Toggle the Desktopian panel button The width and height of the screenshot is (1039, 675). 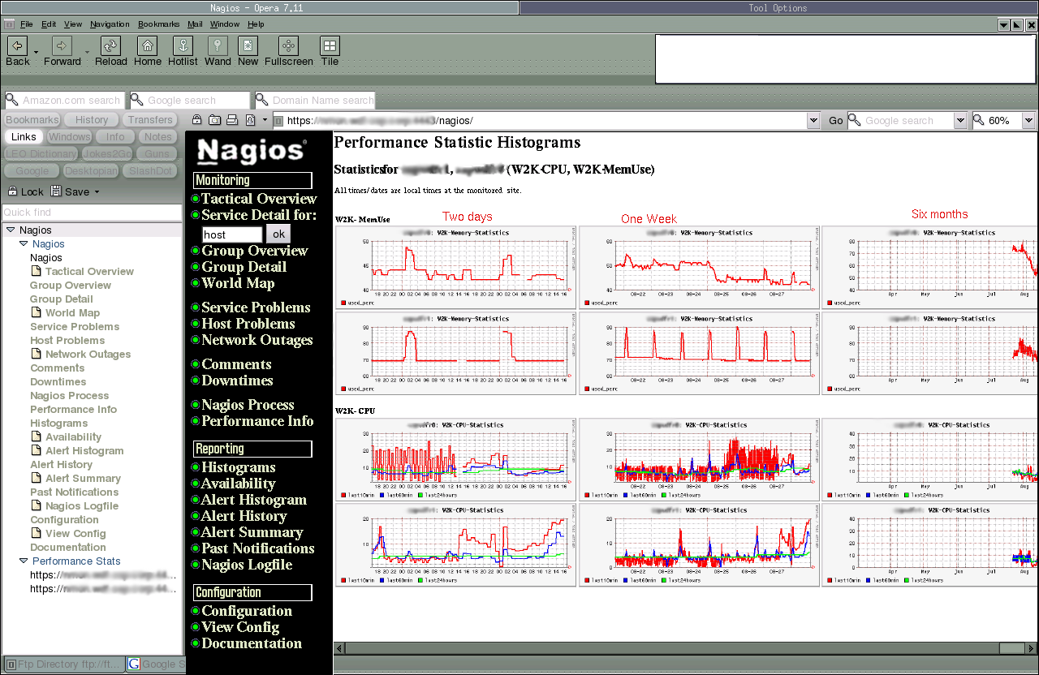[x=91, y=170]
